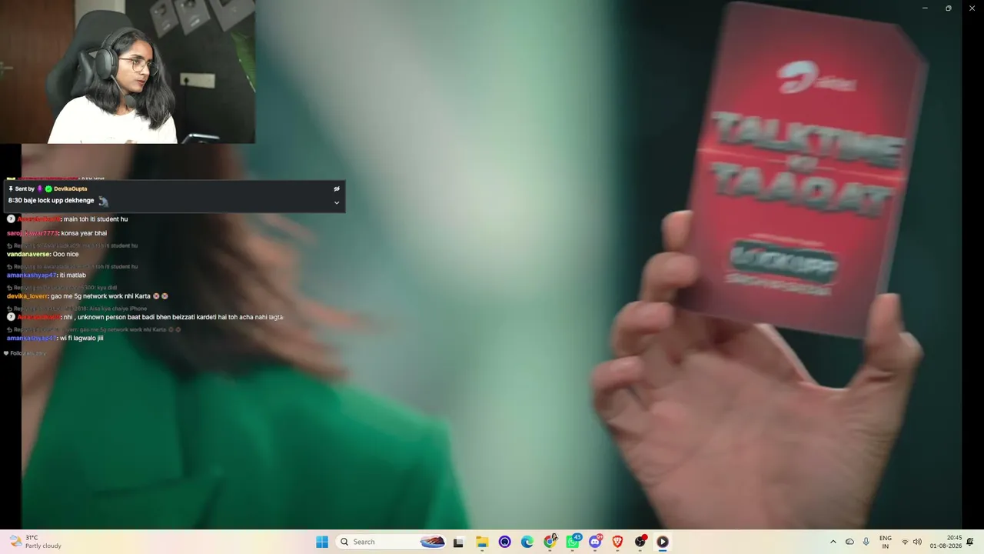
Task: Click username devika_loverr in chat
Action: click(27, 296)
